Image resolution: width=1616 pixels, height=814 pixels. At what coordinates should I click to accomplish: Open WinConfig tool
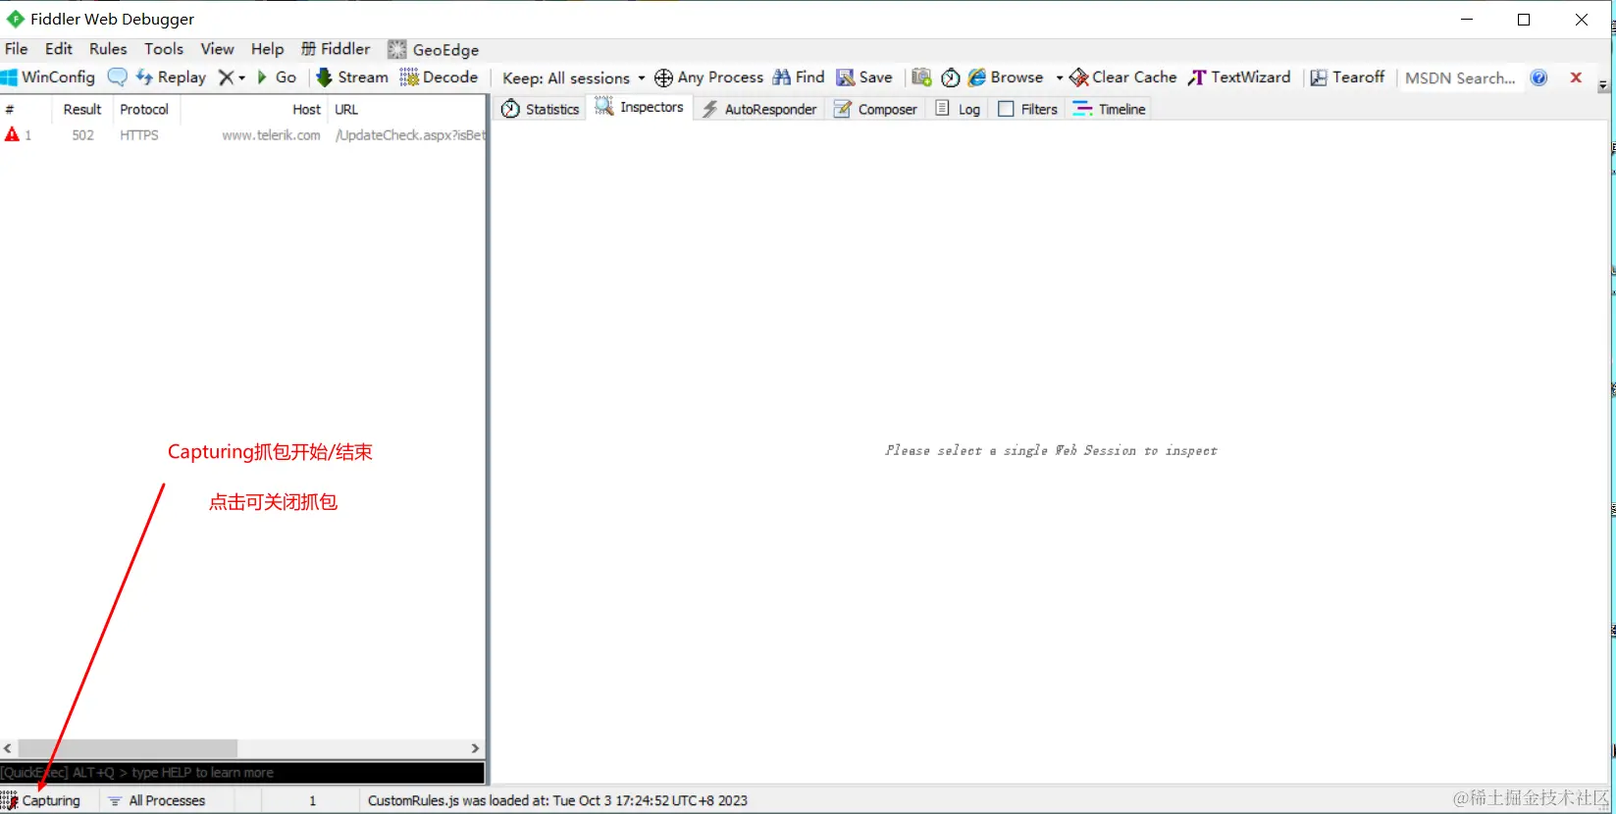(48, 76)
